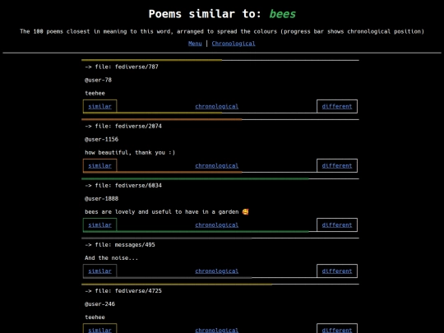Click different under fediverse/6034 poem

(x=337, y=224)
